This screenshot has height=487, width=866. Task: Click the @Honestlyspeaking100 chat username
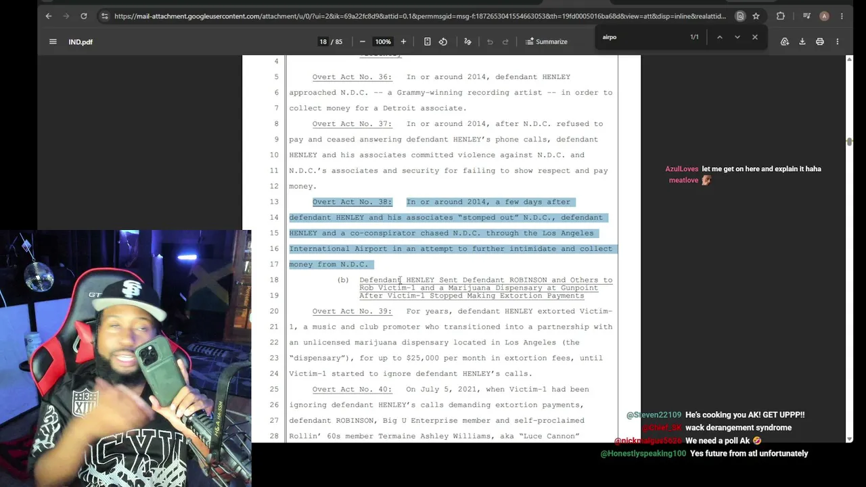pyautogui.click(x=643, y=454)
